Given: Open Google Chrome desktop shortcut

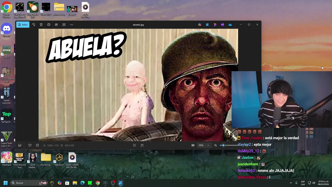Looking at the screenshot, I should 6,10.
